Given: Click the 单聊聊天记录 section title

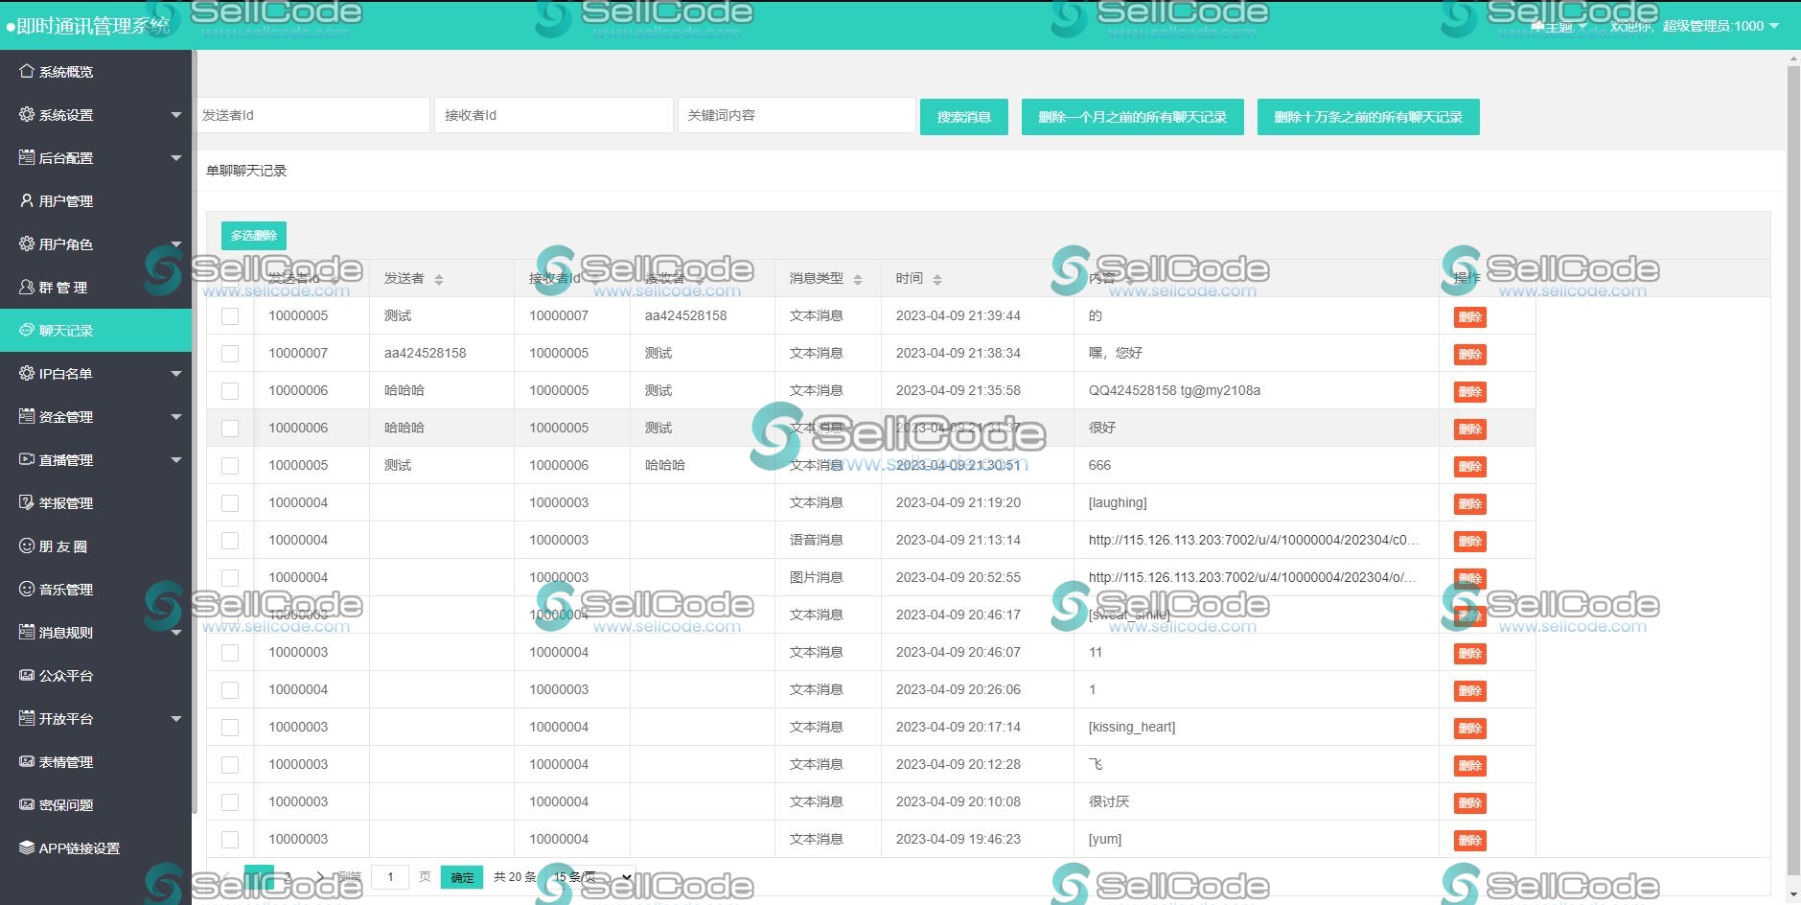Looking at the screenshot, I should 246,171.
